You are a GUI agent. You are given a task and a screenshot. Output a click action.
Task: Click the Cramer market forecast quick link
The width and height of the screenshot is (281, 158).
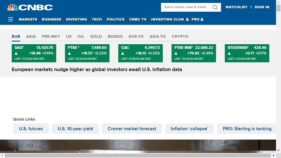tap(132, 129)
